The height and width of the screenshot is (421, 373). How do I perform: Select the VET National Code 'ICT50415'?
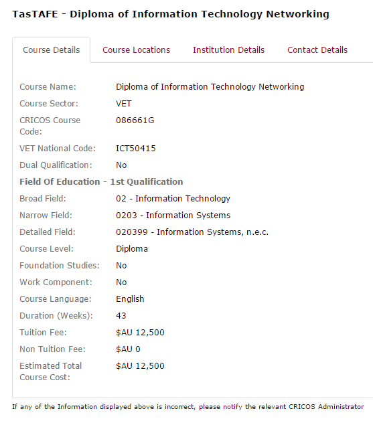click(x=136, y=148)
